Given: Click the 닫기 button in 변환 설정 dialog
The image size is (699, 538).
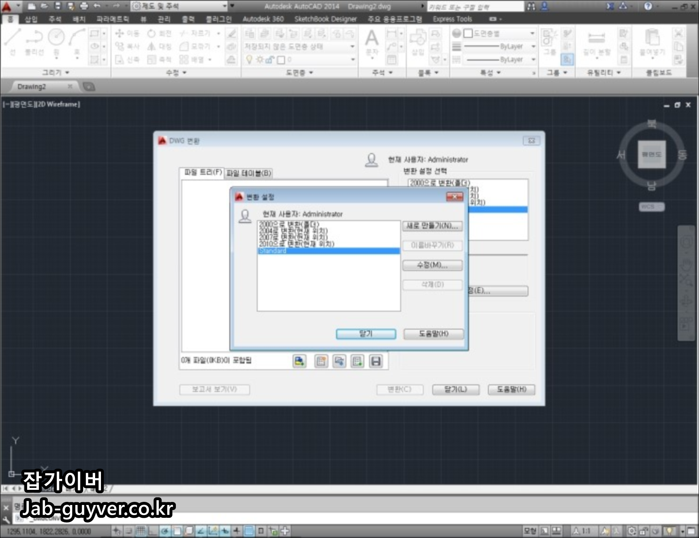Looking at the screenshot, I should 366,334.
